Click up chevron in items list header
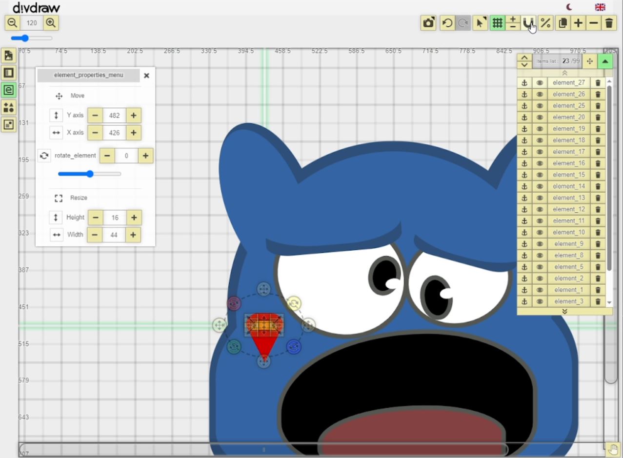The width and height of the screenshot is (623, 458). (524, 58)
